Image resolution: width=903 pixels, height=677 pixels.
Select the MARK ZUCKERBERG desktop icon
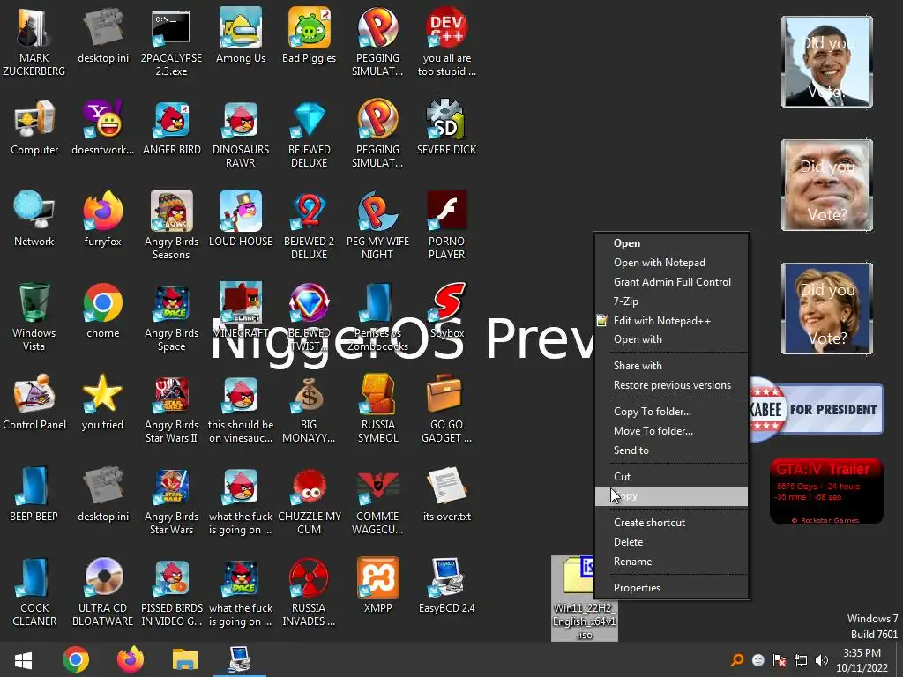click(x=34, y=42)
